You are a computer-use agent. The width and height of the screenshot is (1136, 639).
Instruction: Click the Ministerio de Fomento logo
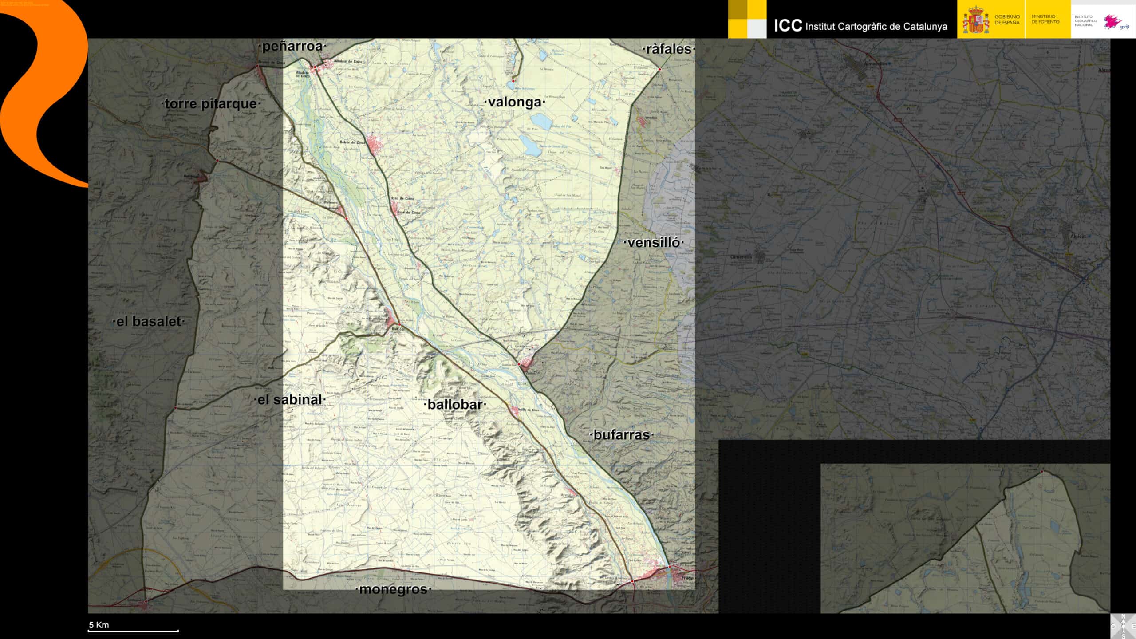pyautogui.click(x=1045, y=19)
